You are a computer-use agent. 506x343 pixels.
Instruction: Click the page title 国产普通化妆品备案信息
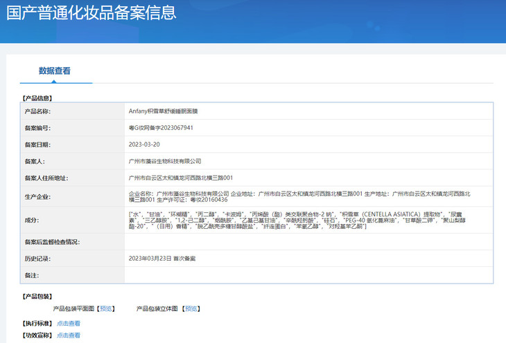point(91,12)
